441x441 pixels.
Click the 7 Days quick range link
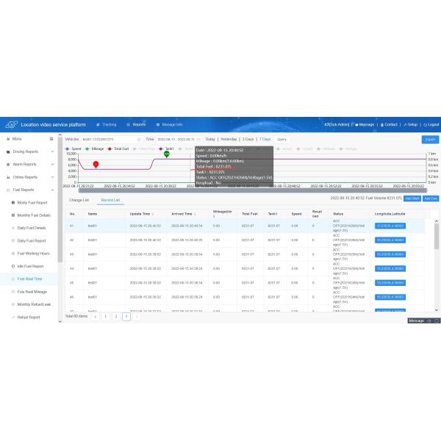(265, 139)
